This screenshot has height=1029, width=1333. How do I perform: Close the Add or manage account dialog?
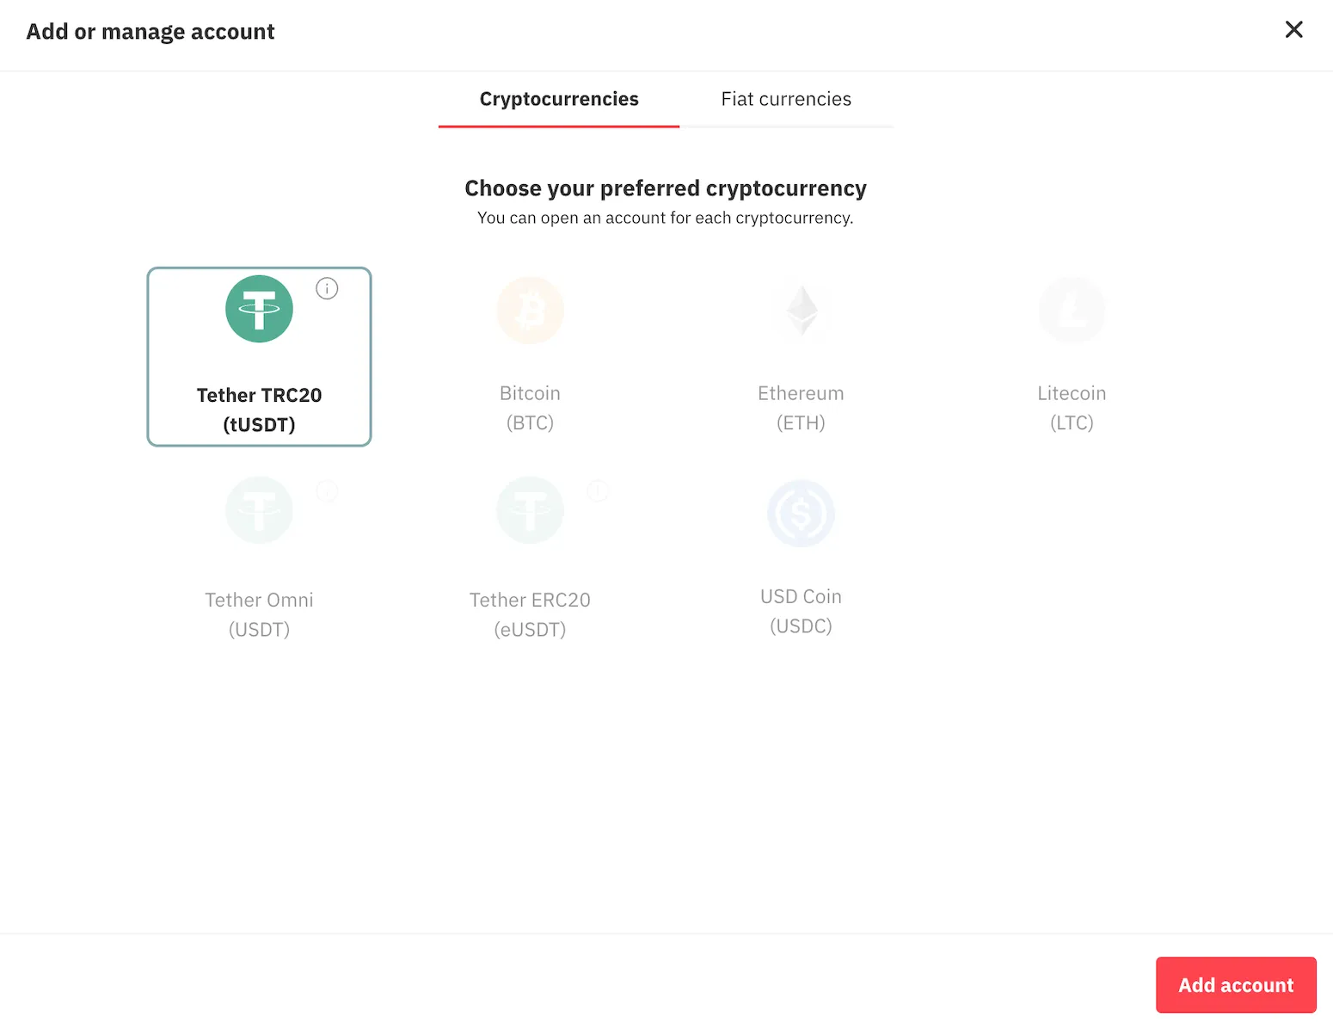[x=1293, y=30]
